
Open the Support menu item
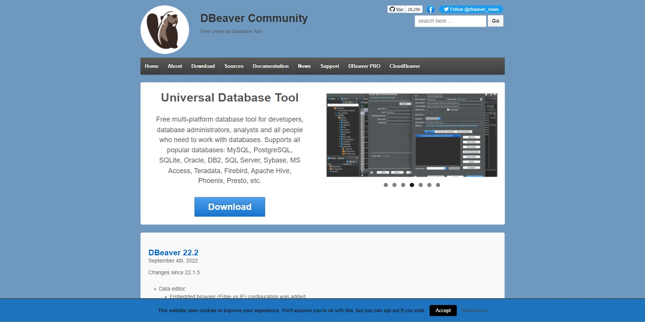[x=330, y=66]
